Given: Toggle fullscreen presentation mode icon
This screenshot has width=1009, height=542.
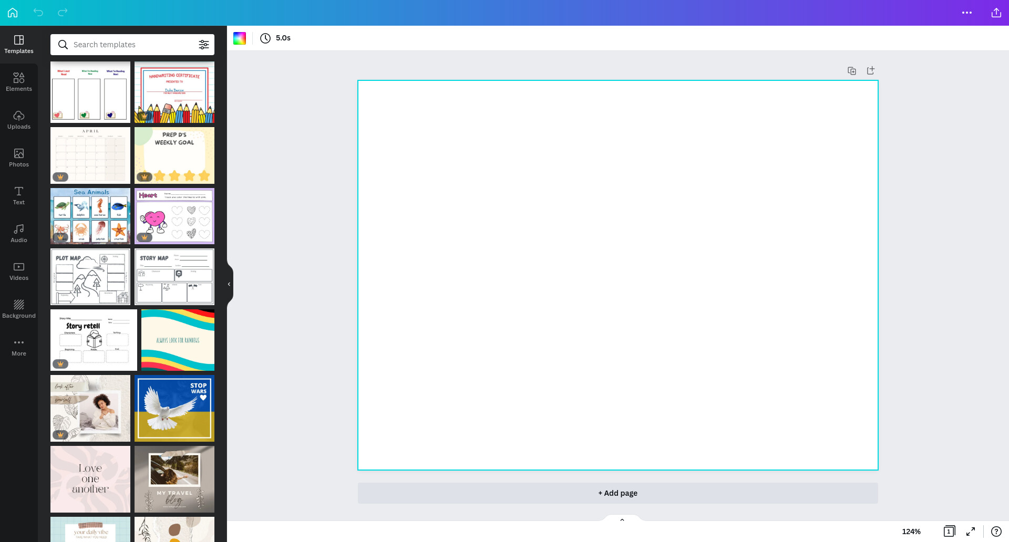Looking at the screenshot, I should click(x=971, y=531).
